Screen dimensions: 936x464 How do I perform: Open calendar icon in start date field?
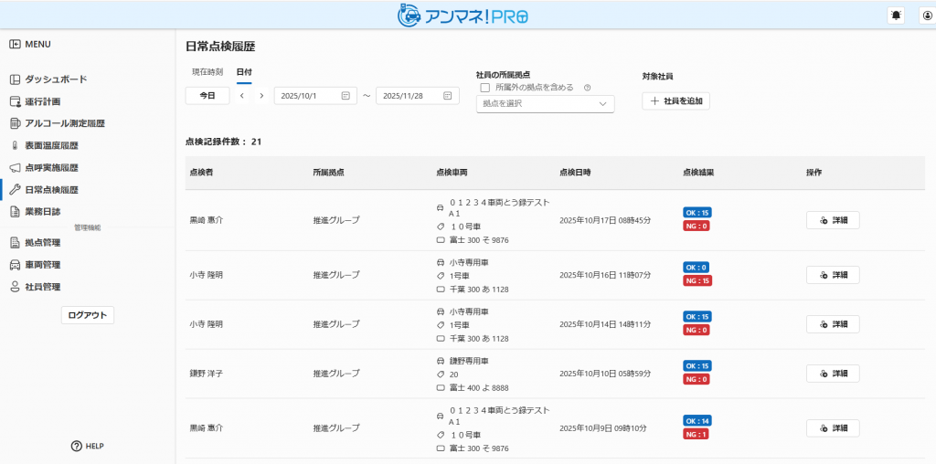point(346,96)
